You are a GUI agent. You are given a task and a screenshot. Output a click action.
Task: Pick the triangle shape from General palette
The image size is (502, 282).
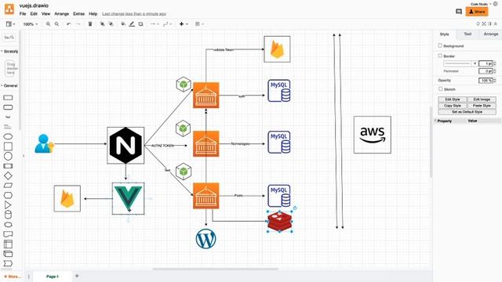pyautogui.click(x=8, y=205)
